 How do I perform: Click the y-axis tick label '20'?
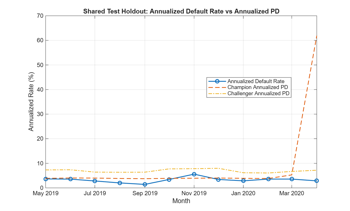[x=40, y=139]
